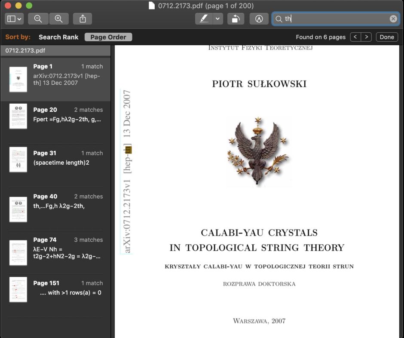Select the 0712.2173.pdf sidebar header
The width and height of the screenshot is (404, 338).
pos(55,51)
